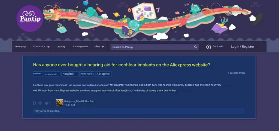Image resolution: width=279 pixels, height=131 pixels.
Task: Click Login / Register
Action: pyautogui.click(x=242, y=47)
